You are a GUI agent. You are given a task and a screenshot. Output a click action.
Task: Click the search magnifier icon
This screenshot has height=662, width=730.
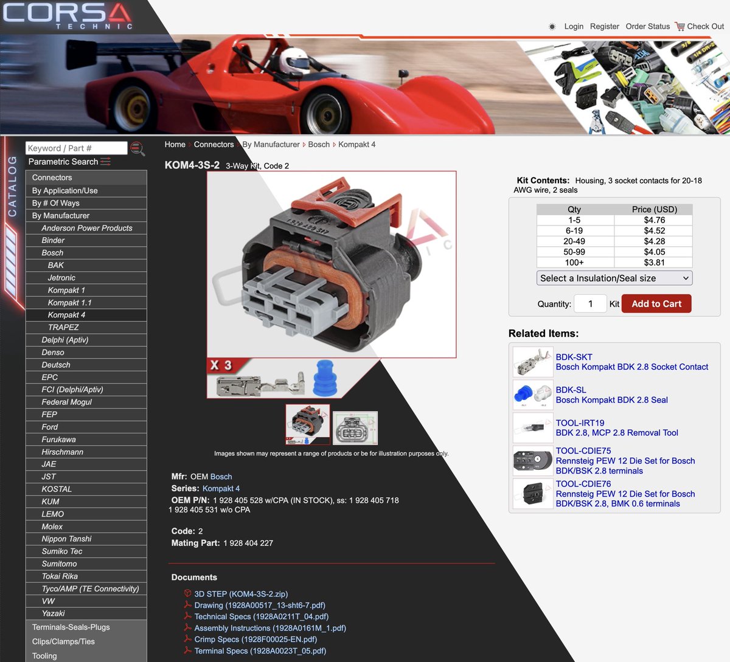click(137, 148)
